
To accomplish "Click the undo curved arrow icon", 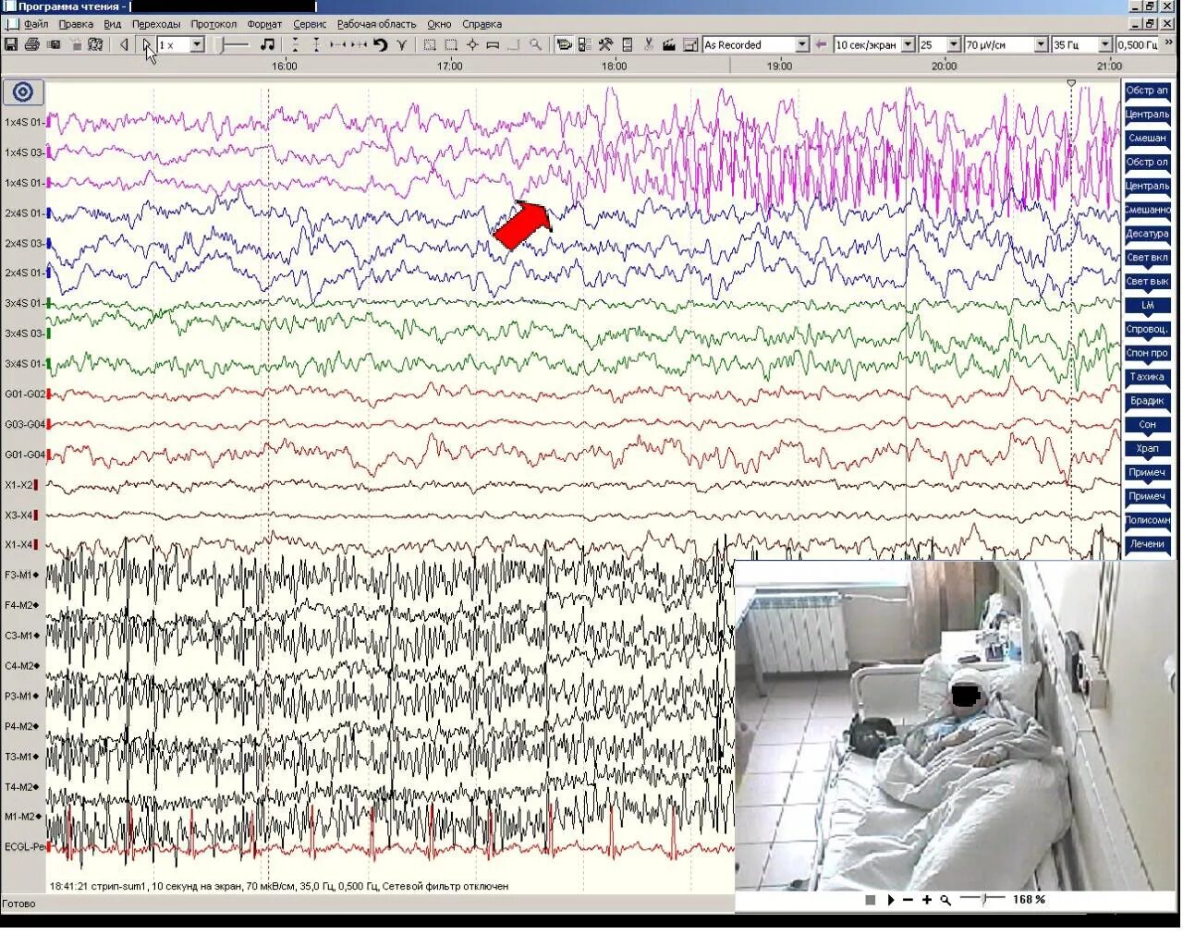I will (380, 44).
